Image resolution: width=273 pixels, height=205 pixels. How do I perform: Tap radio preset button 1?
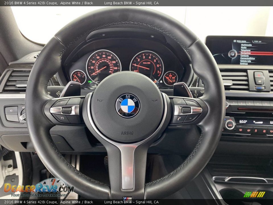coord(234,103)
